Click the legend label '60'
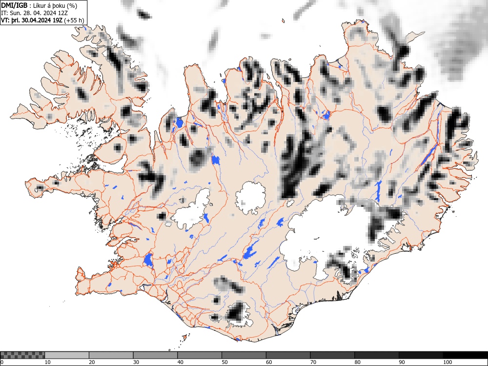This screenshot has height=366, width=488. click(269, 362)
